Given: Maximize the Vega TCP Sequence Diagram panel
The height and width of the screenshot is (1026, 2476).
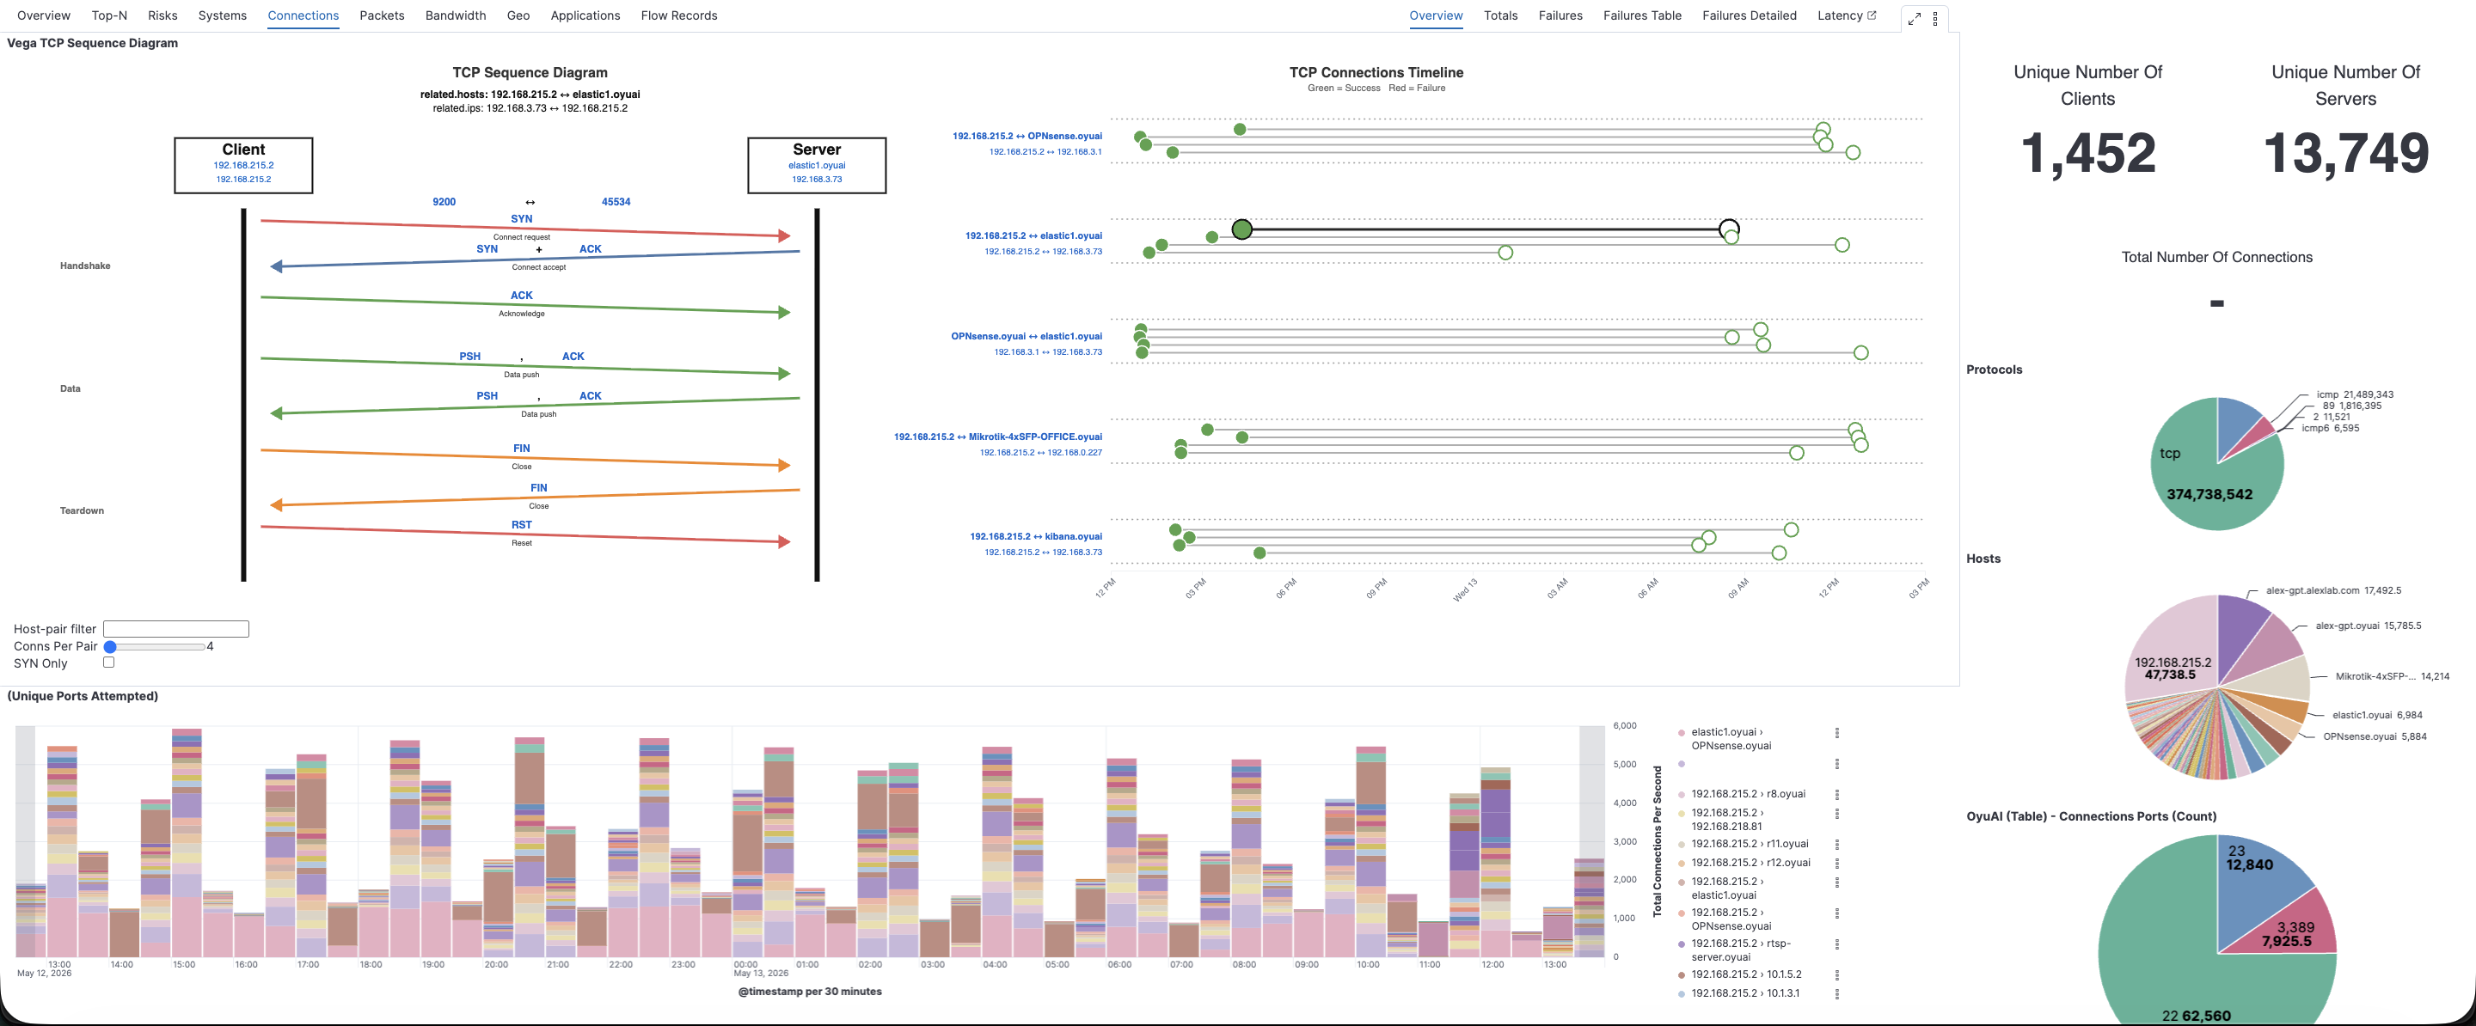Looking at the screenshot, I should (x=1914, y=18).
